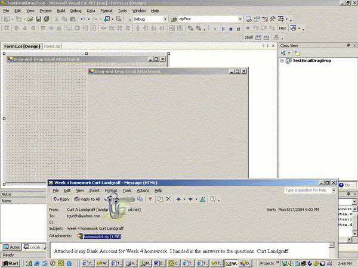
Task: Open the Actions menu in Outlook message
Action: pos(143,191)
